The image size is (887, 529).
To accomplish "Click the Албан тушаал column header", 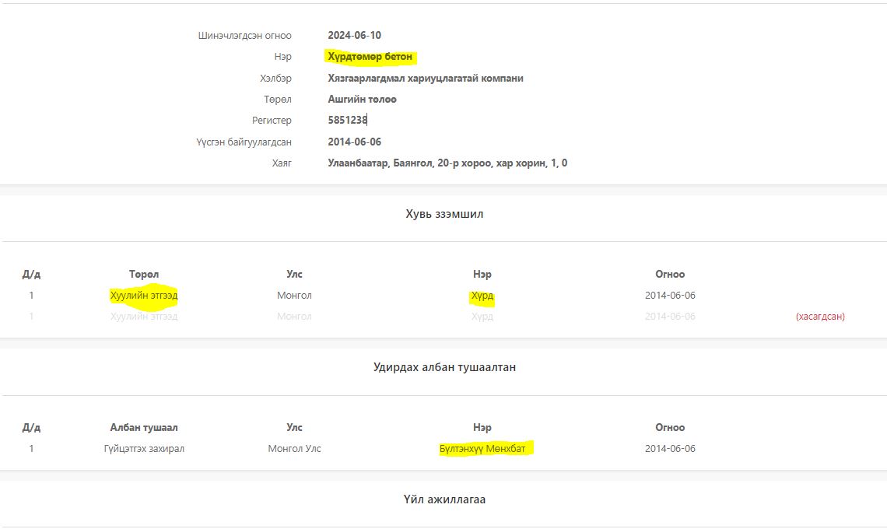I will pyautogui.click(x=144, y=427).
